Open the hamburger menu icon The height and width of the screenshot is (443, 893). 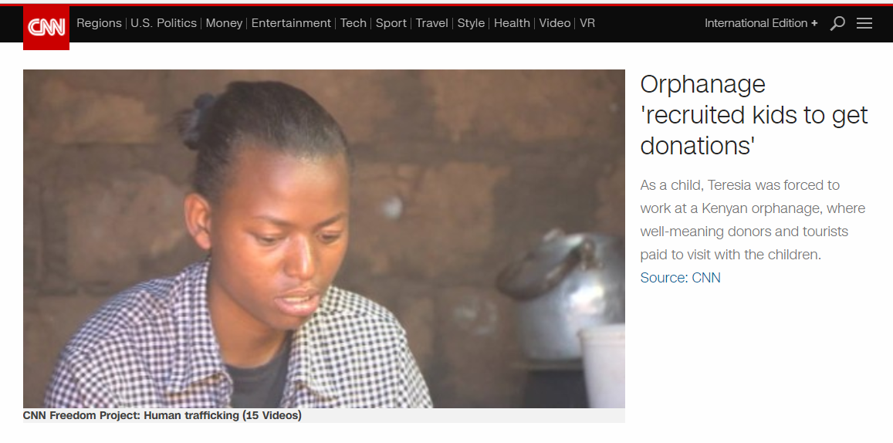point(864,23)
